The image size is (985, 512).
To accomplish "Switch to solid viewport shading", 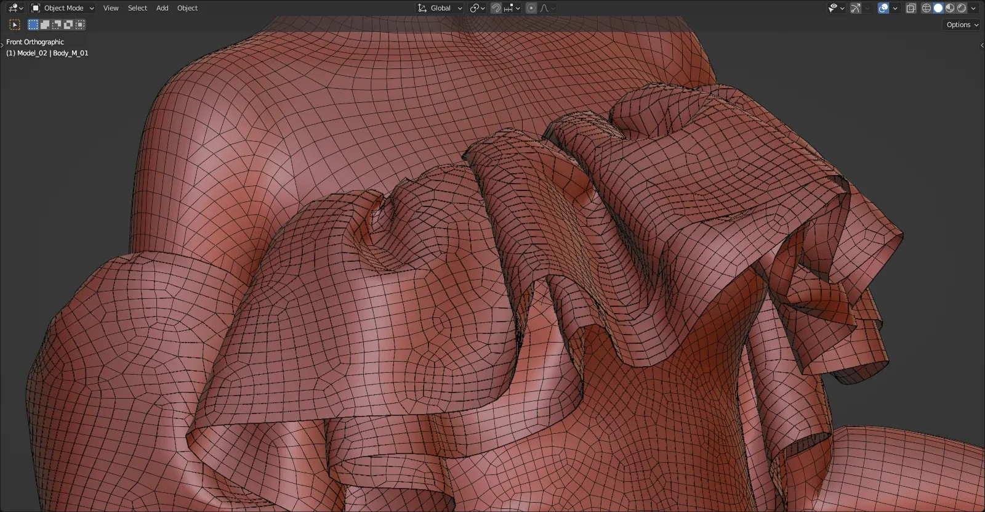I will point(938,8).
